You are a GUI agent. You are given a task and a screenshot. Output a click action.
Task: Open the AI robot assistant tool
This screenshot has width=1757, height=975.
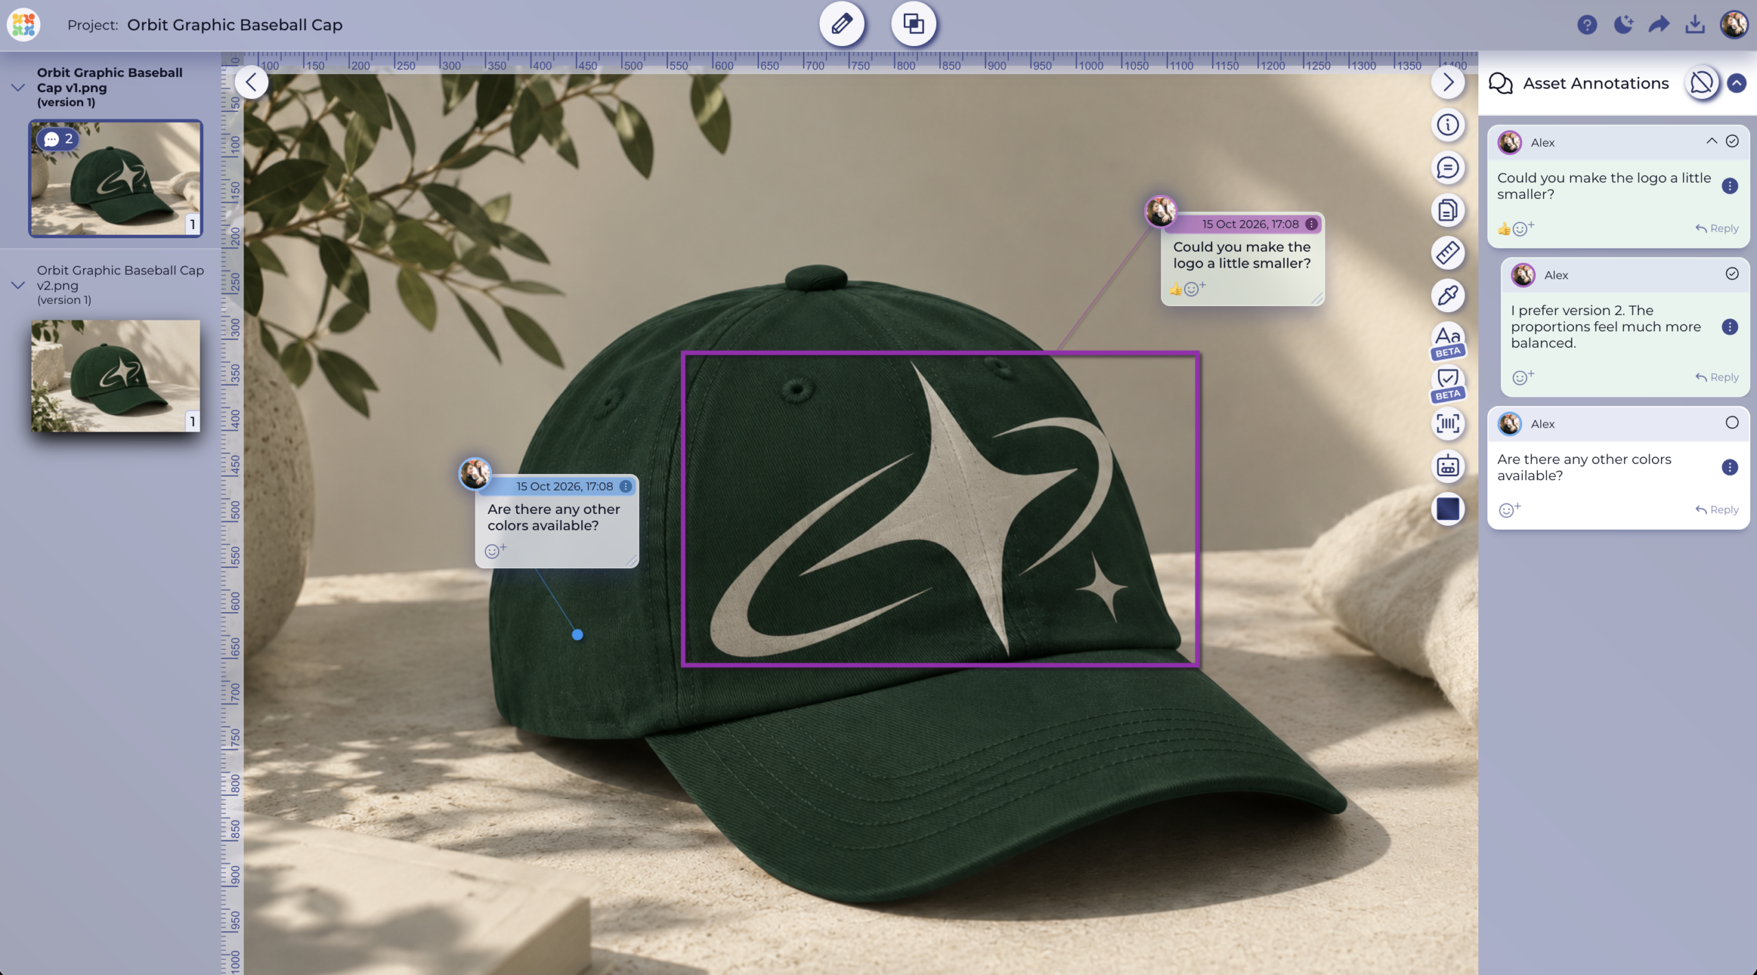[x=1447, y=466]
